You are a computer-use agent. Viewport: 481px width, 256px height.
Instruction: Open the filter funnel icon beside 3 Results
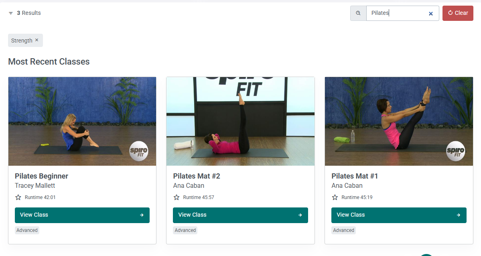pos(11,13)
